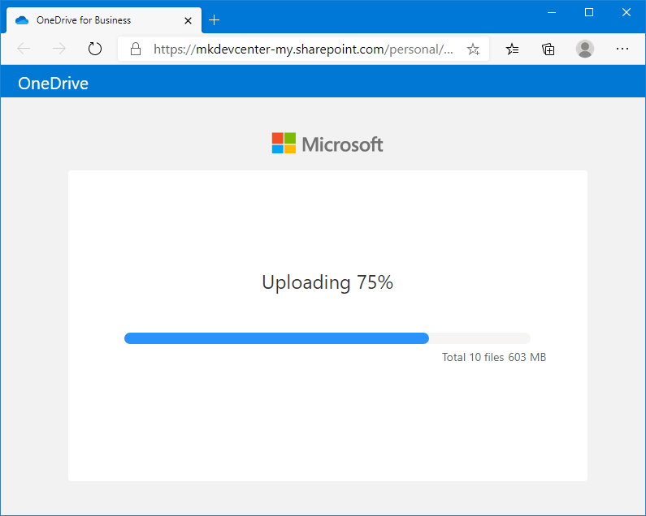Open the Collections icon

pyautogui.click(x=548, y=49)
